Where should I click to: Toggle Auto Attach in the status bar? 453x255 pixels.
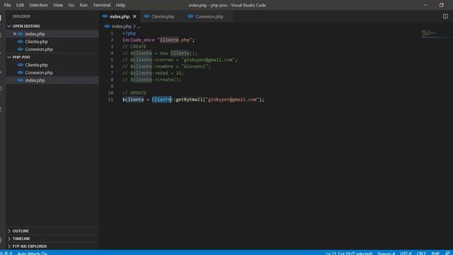[32, 253]
